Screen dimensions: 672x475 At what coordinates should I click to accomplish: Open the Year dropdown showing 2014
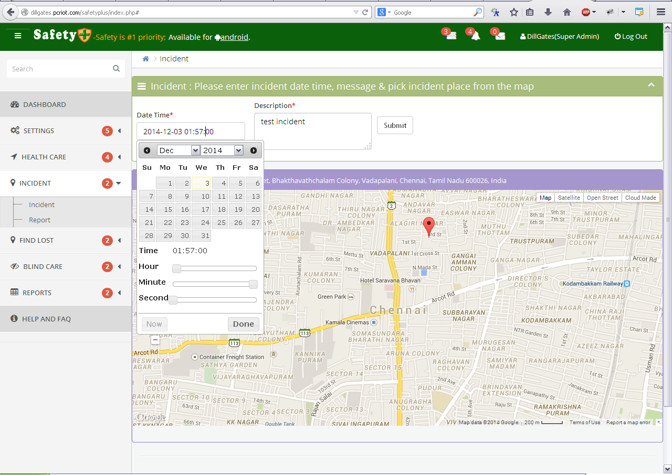coord(222,150)
